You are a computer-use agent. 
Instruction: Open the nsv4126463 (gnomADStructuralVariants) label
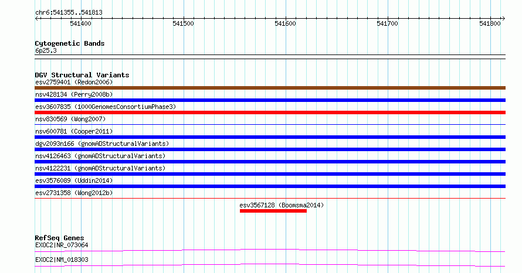[100, 156]
